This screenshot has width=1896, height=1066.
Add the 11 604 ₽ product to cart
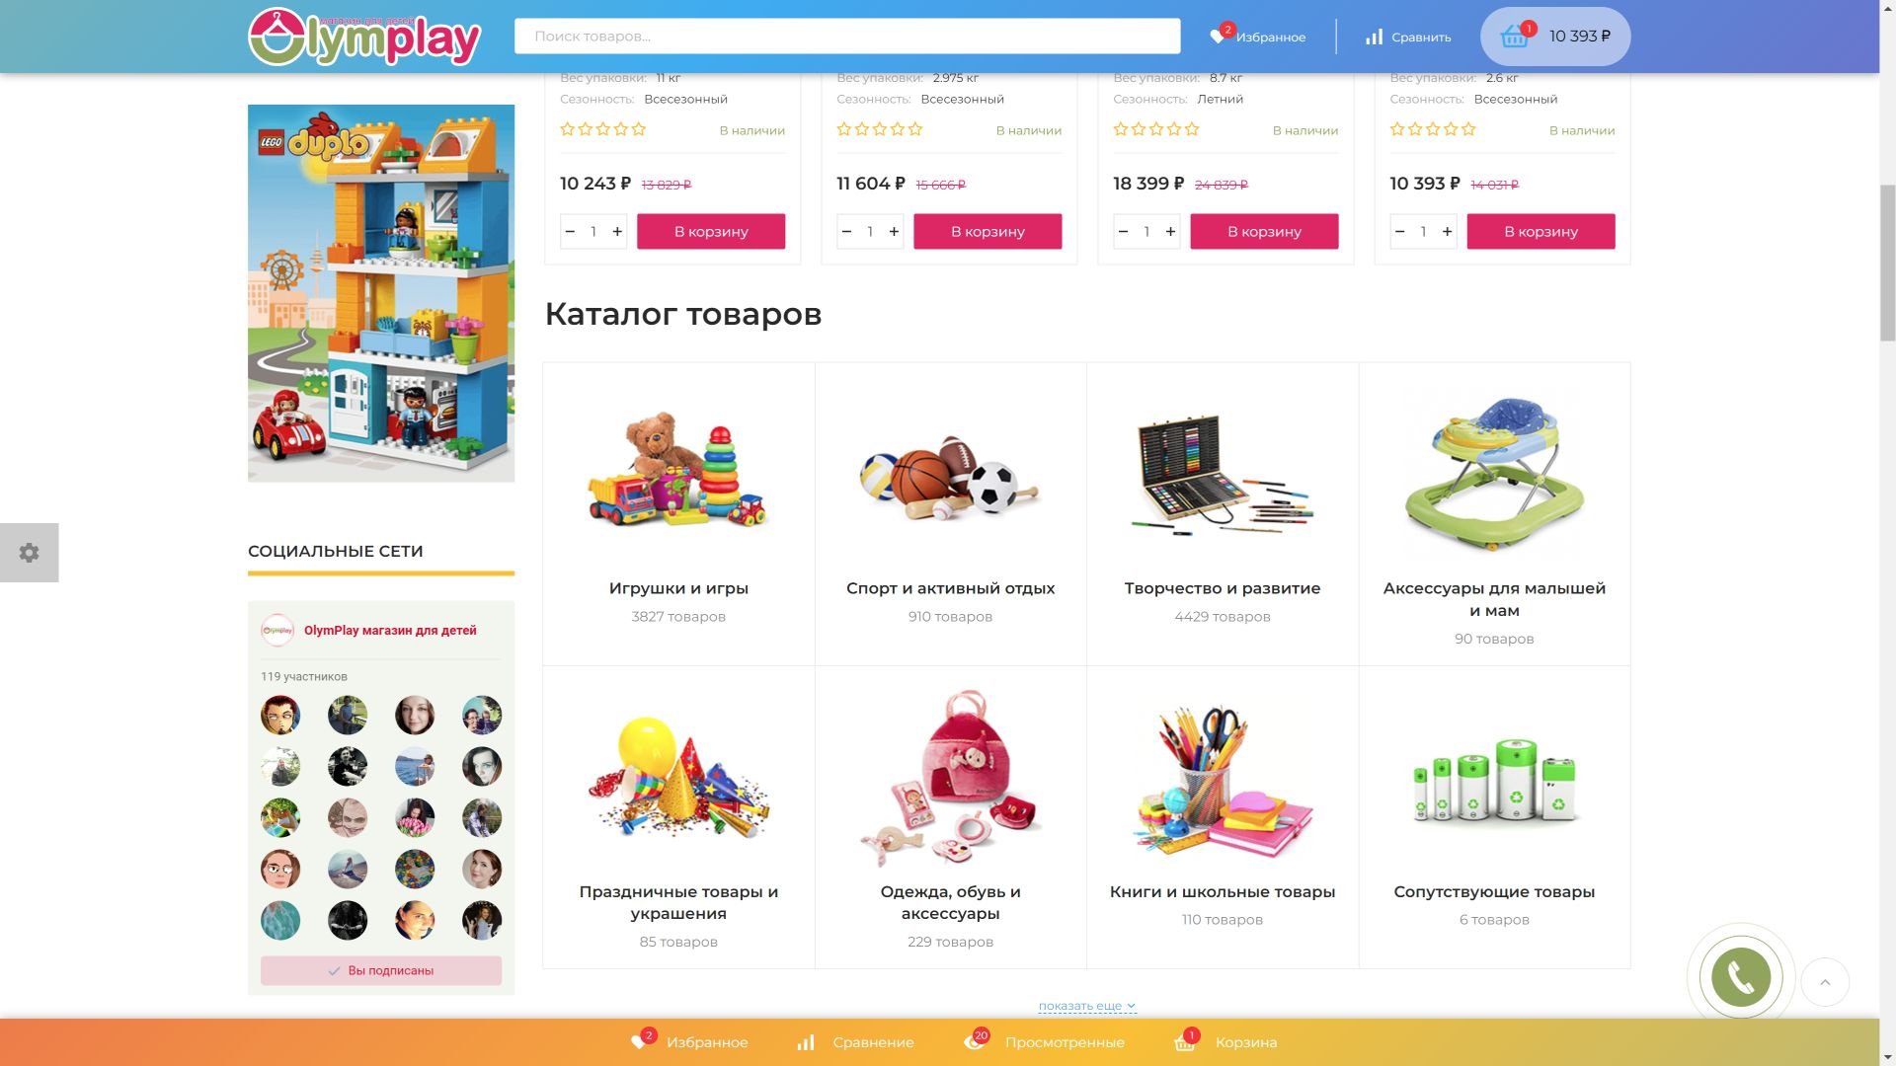(x=987, y=231)
